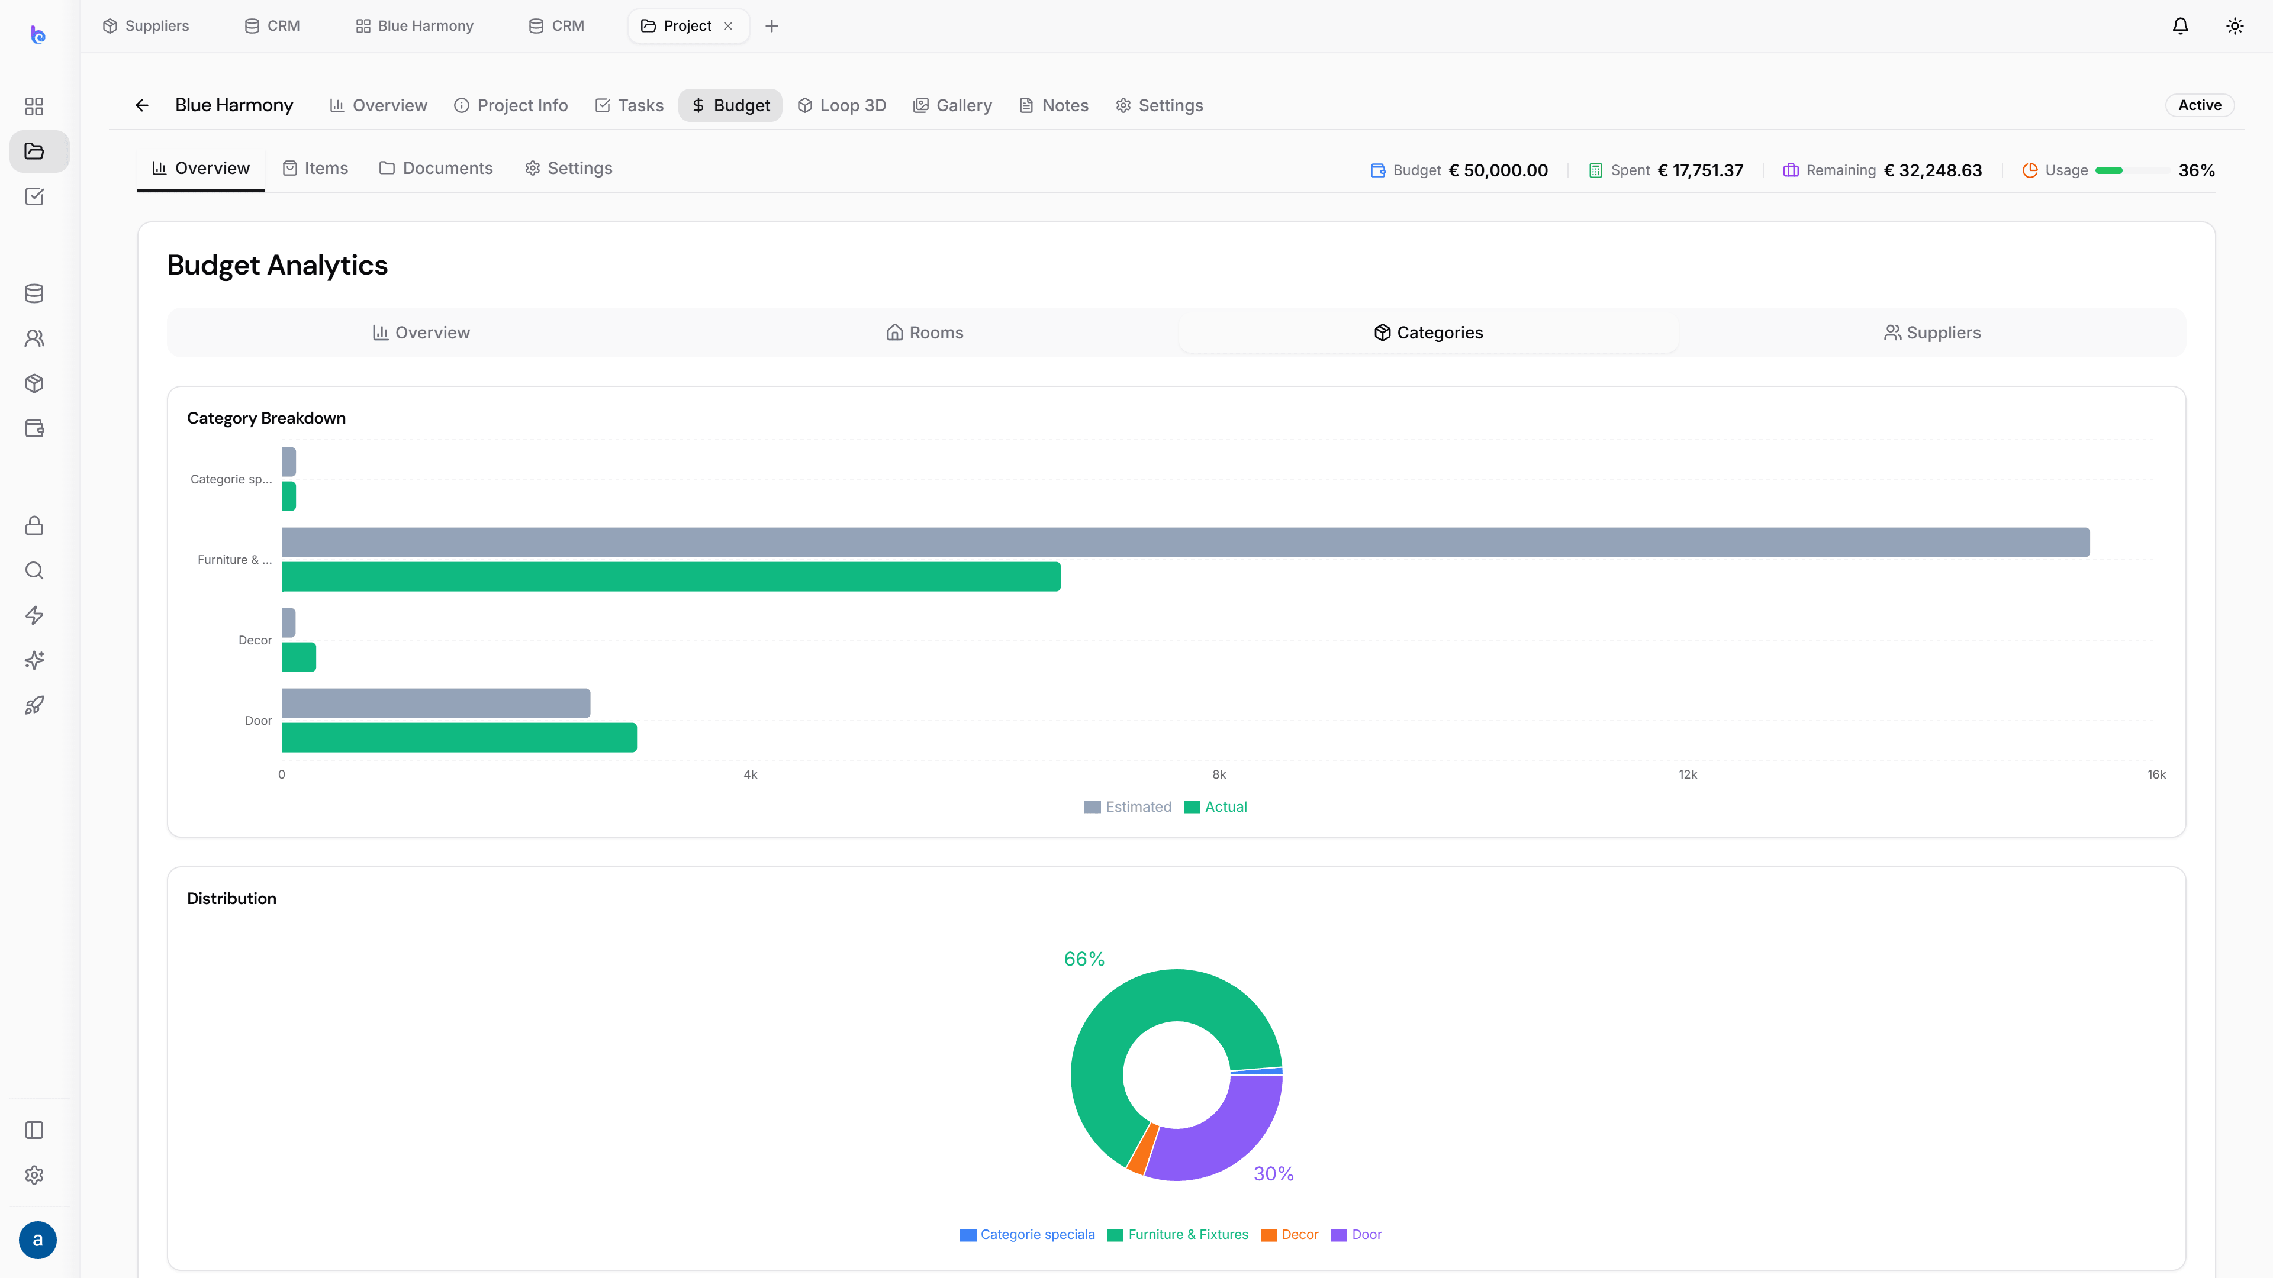Switch analytics to Rooms view

point(925,333)
